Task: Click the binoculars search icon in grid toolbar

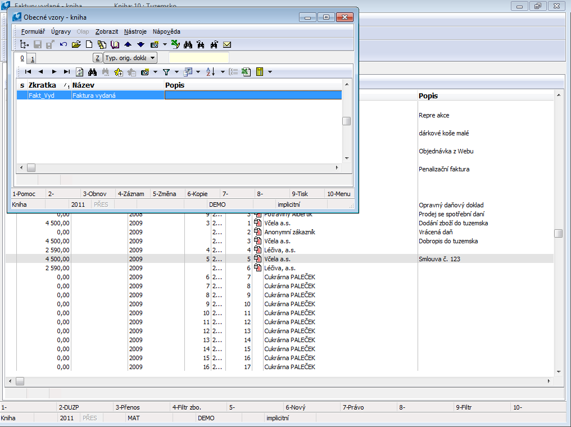Action: [92, 72]
